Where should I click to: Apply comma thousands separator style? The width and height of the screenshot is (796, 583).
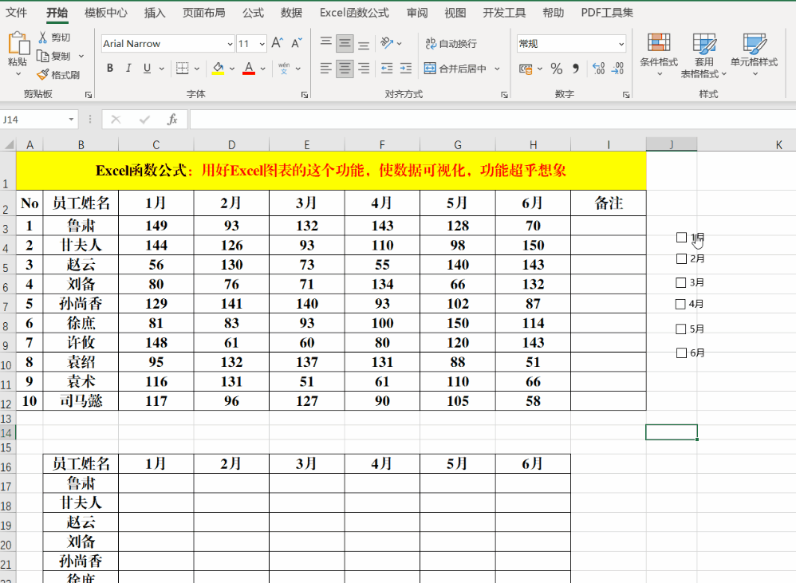click(x=576, y=69)
